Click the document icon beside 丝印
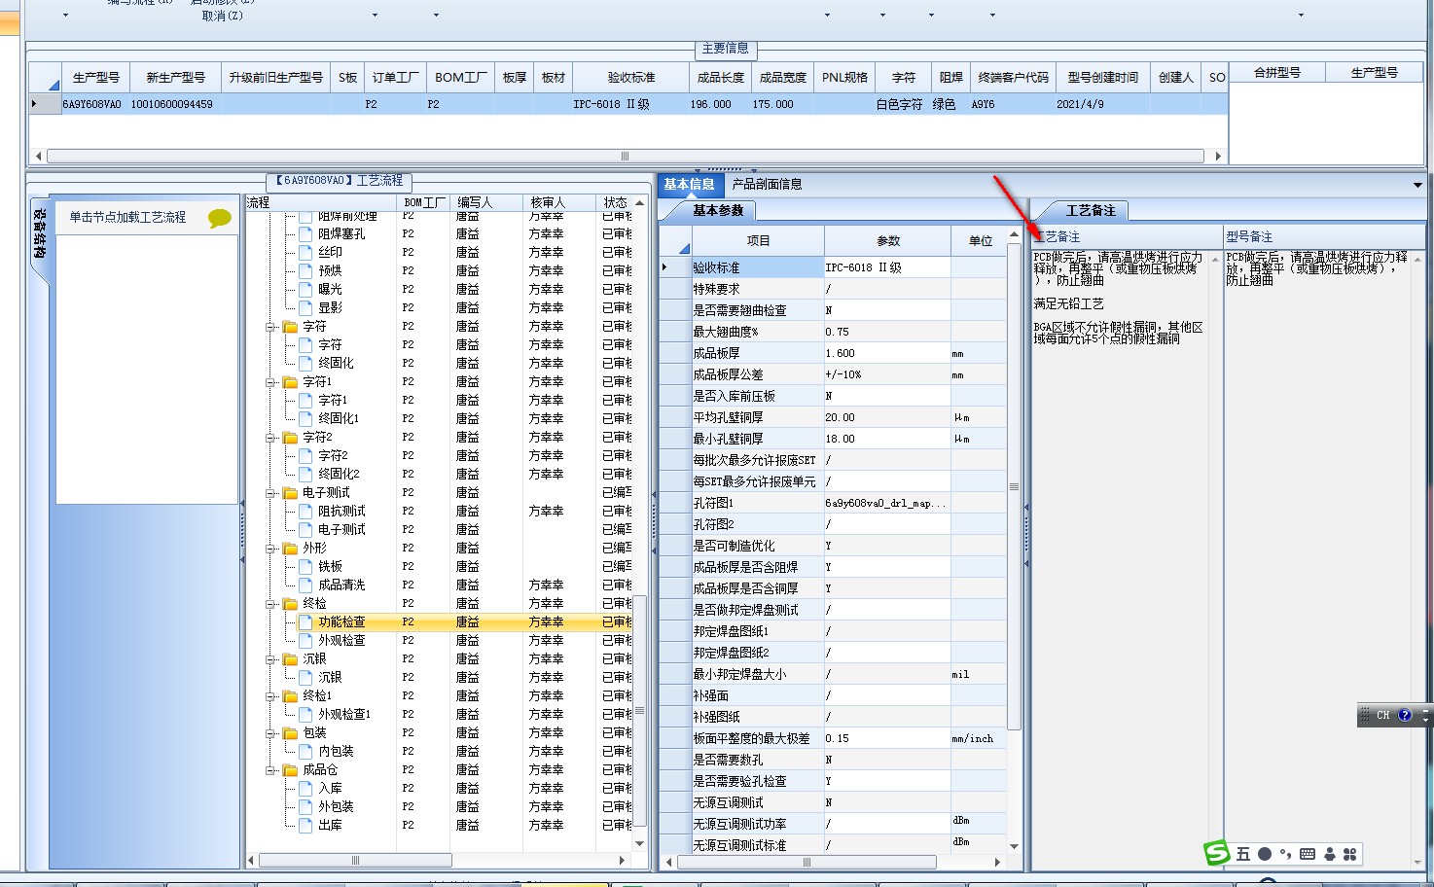Image resolution: width=1434 pixels, height=887 pixels. tap(305, 252)
